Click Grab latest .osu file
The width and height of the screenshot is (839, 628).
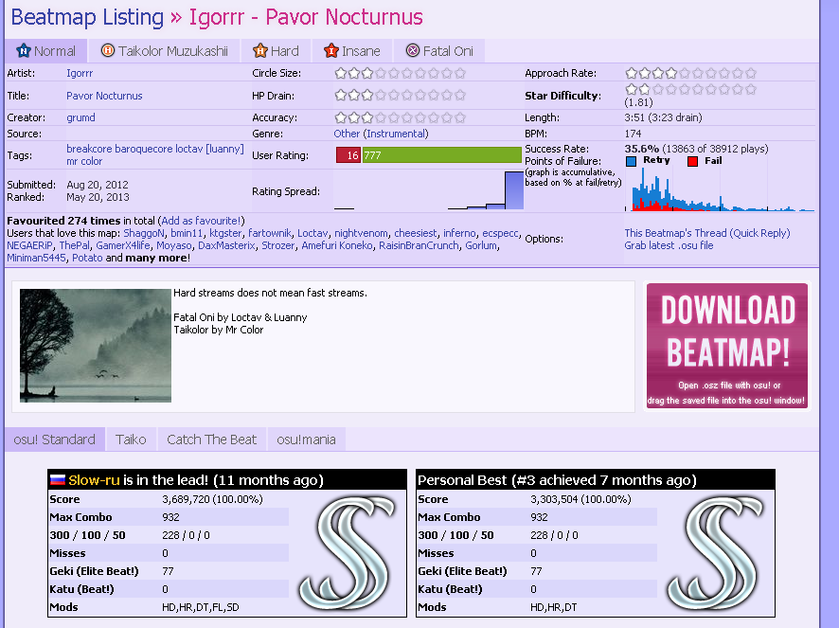tap(669, 245)
